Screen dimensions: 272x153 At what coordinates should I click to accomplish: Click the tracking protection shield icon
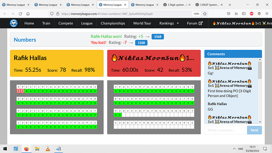(52, 14)
